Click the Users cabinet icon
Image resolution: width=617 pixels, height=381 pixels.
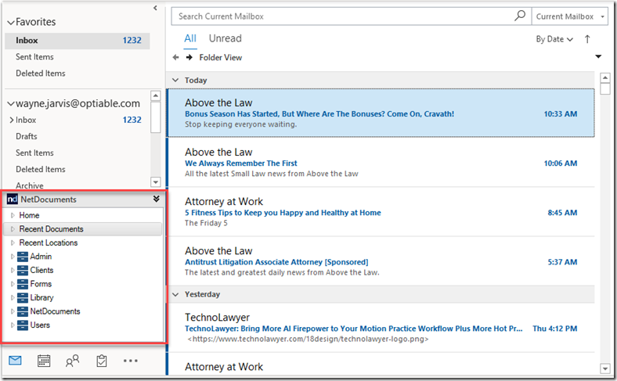tap(23, 325)
